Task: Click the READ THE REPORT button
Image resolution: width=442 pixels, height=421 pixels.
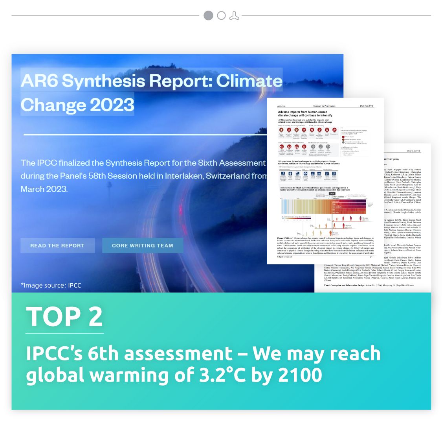Action: coord(57,246)
